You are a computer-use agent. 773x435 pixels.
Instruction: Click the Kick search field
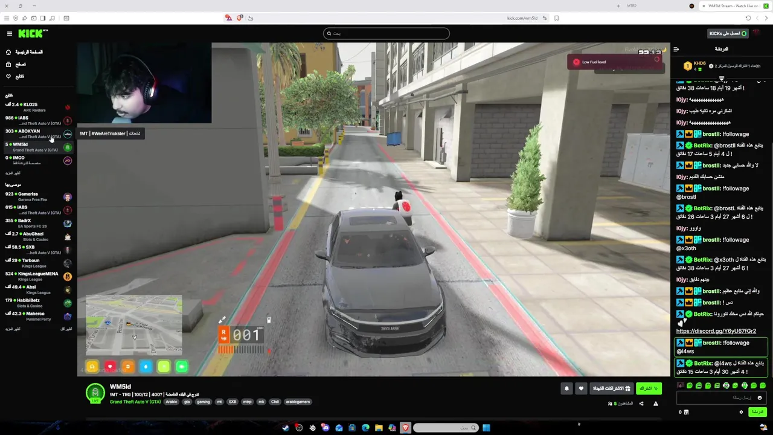point(386,34)
